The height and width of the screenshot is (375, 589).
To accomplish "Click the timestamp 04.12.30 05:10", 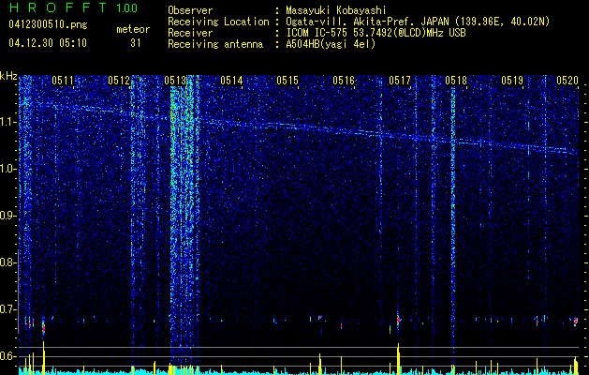I will pos(48,43).
